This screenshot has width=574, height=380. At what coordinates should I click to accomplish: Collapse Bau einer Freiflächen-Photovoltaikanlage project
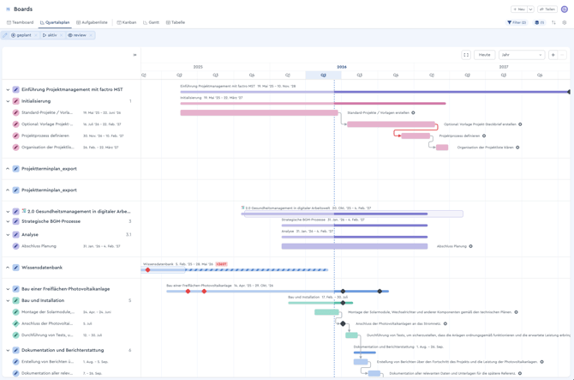coord(8,289)
